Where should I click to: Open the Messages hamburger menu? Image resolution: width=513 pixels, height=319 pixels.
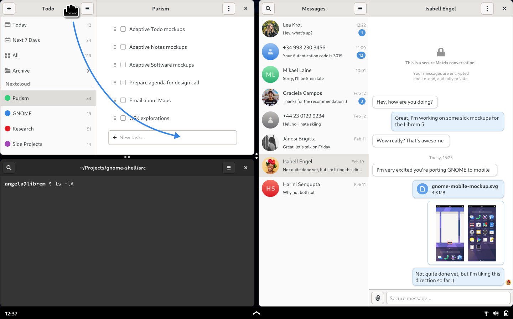coord(360,9)
